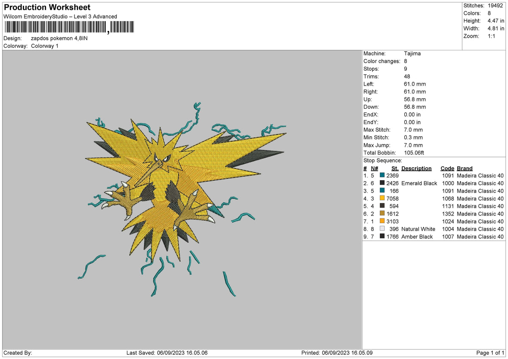Viewport: 508px width, 359px height.
Task: Click the black swatch beside Emerald Black
Action: (x=382, y=183)
